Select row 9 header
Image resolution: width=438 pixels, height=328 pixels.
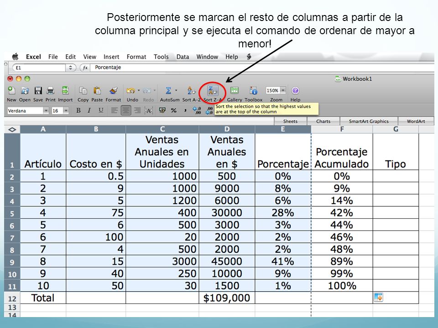(12, 261)
